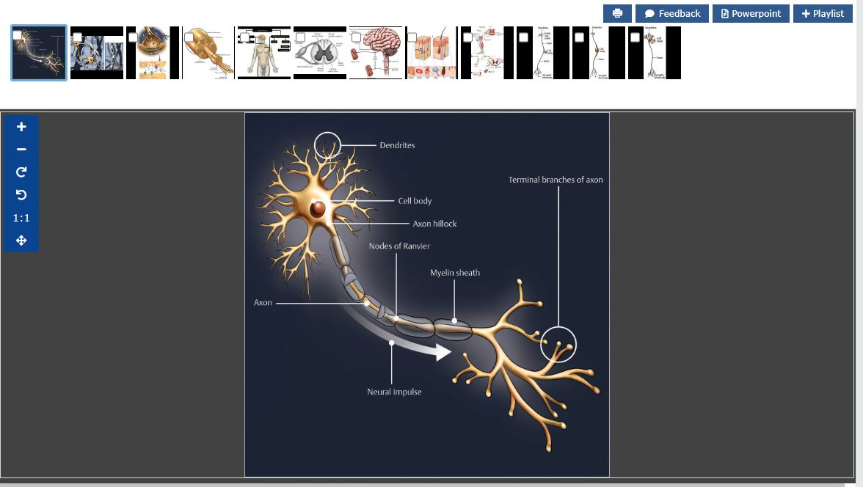The image size is (863, 487).
Task: Reset the image to 1:1 scale
Action: [x=21, y=218]
